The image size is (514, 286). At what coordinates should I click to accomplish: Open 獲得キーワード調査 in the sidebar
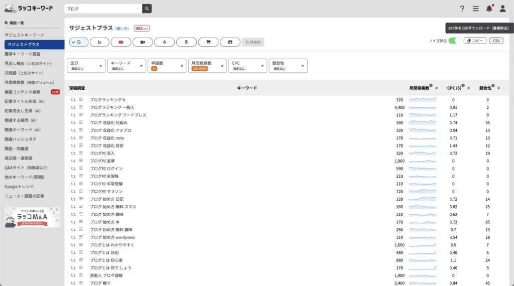click(x=23, y=54)
